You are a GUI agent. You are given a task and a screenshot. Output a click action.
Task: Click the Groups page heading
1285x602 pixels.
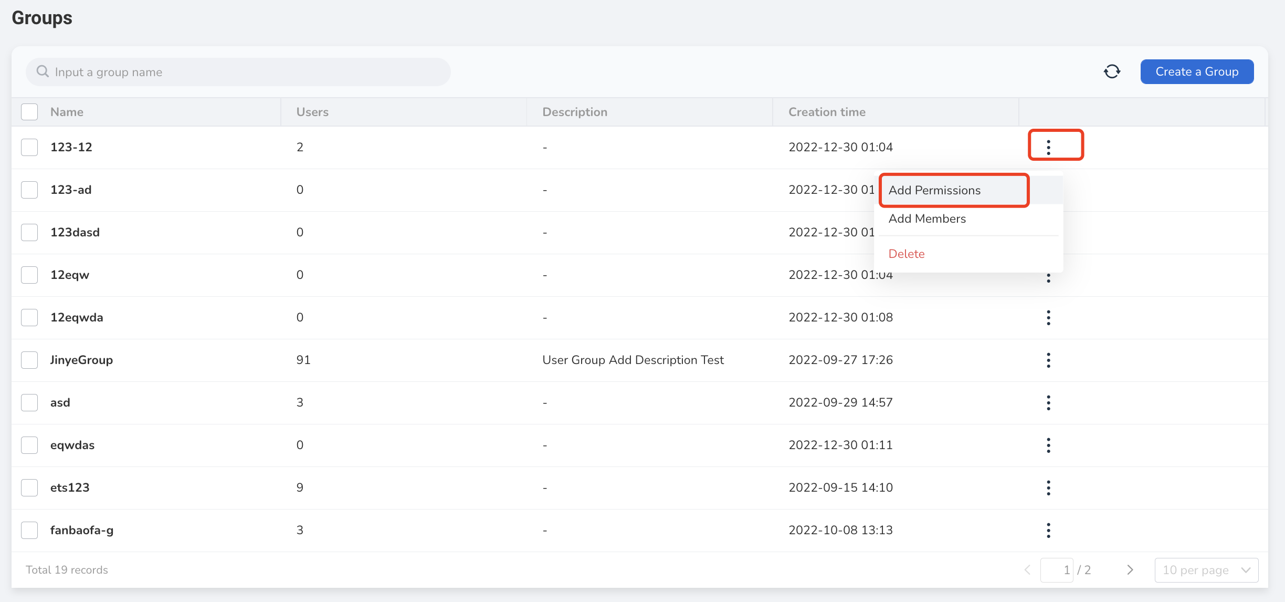42,18
